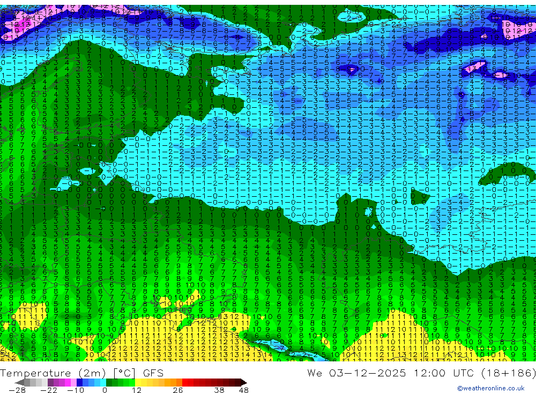Click the '48' label under the color scale
This screenshot has height=393, width=536.
tap(244, 390)
